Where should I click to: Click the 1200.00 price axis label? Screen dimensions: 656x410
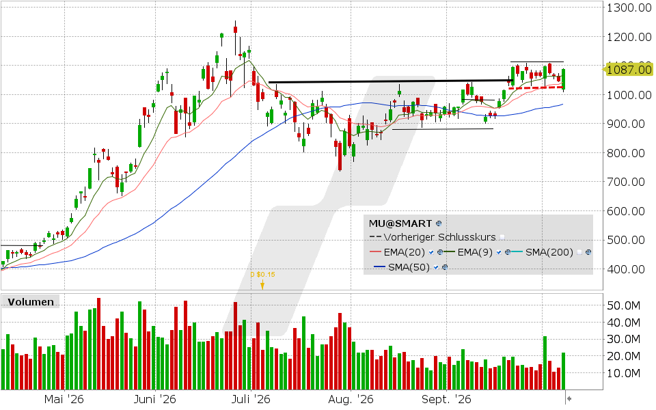pyautogui.click(x=629, y=37)
